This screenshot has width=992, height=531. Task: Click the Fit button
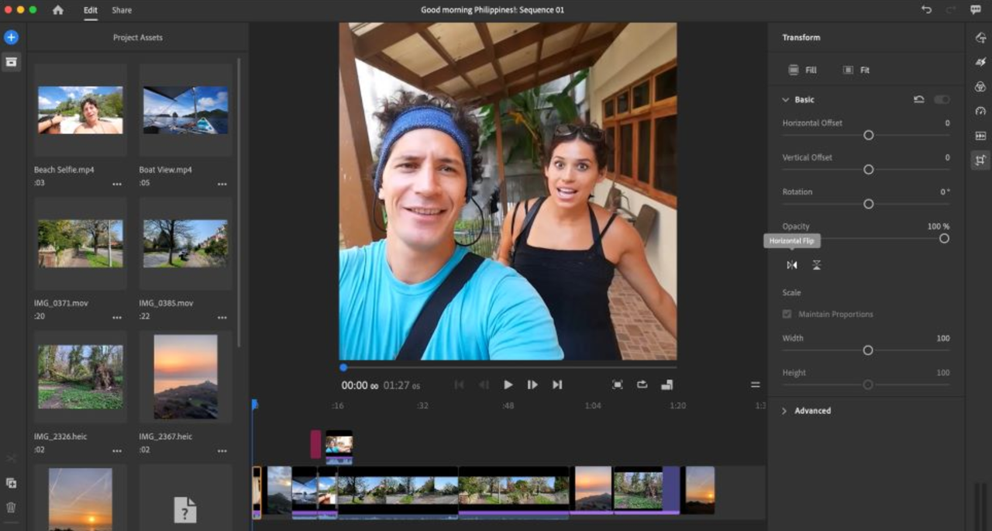pyautogui.click(x=856, y=70)
